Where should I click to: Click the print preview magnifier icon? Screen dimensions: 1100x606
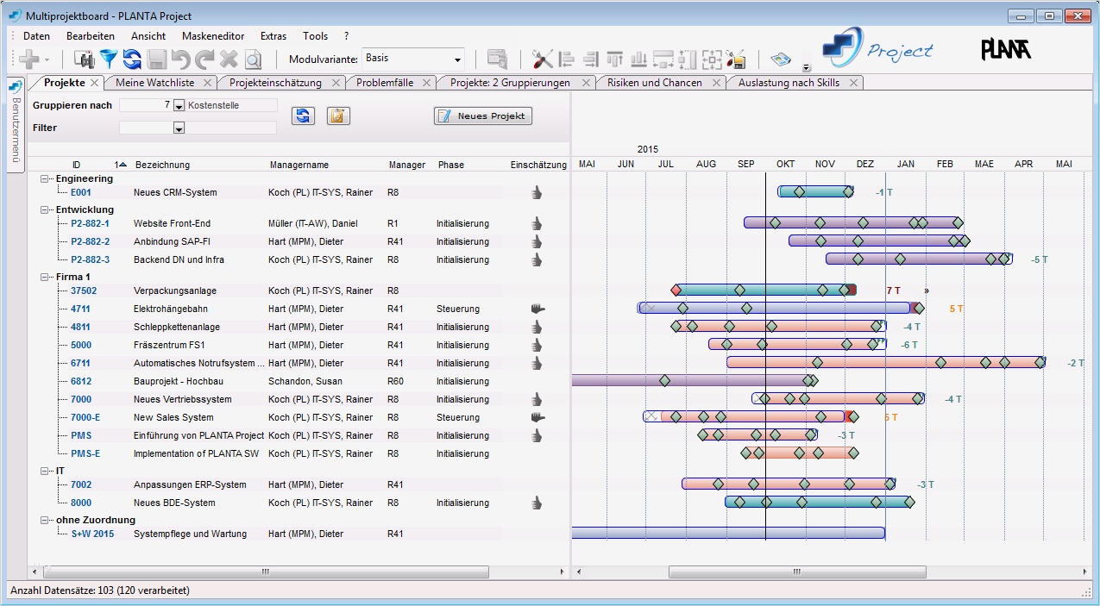pos(252,59)
